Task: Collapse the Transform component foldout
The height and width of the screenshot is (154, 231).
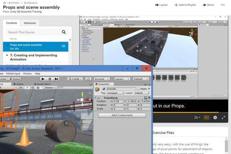Action: (x=95, y=98)
